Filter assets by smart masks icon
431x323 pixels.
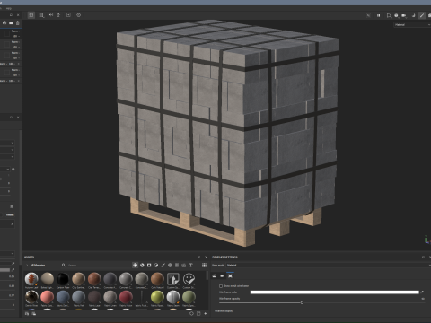[x=149, y=265]
